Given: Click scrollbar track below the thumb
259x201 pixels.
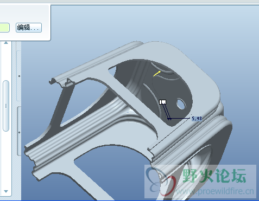Looking at the screenshot, I should (x=6, y=160).
